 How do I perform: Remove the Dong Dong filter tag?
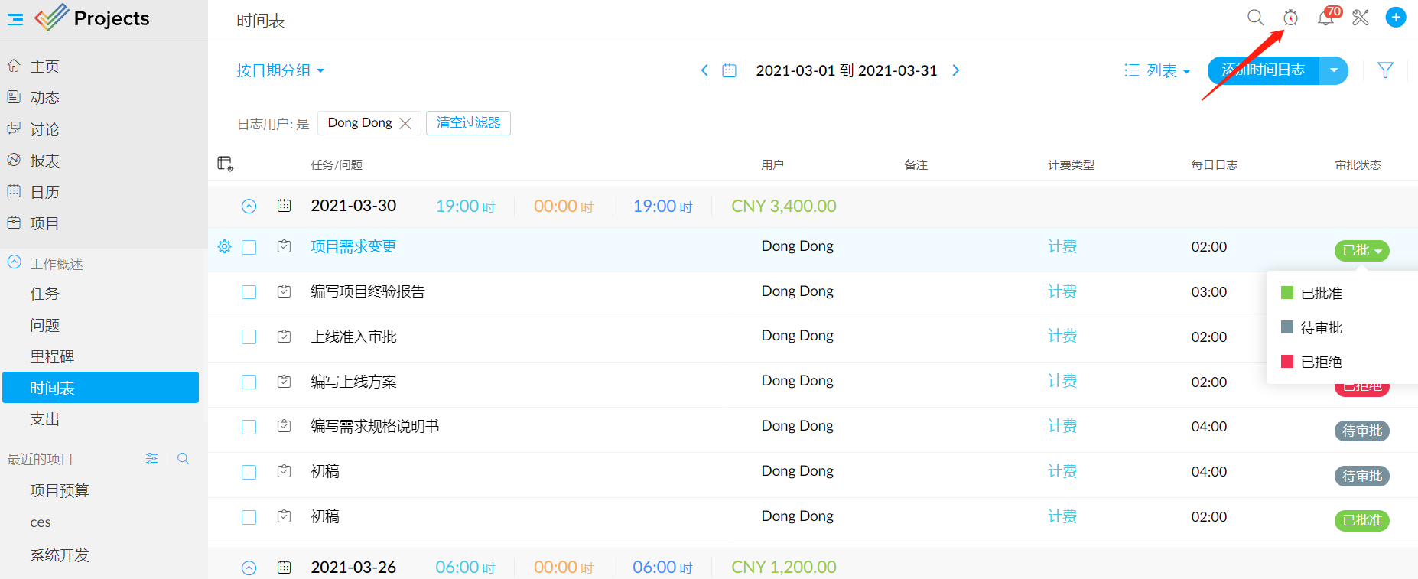coord(405,123)
